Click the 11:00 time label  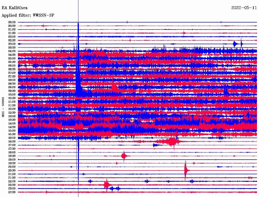click(x=12, y=102)
